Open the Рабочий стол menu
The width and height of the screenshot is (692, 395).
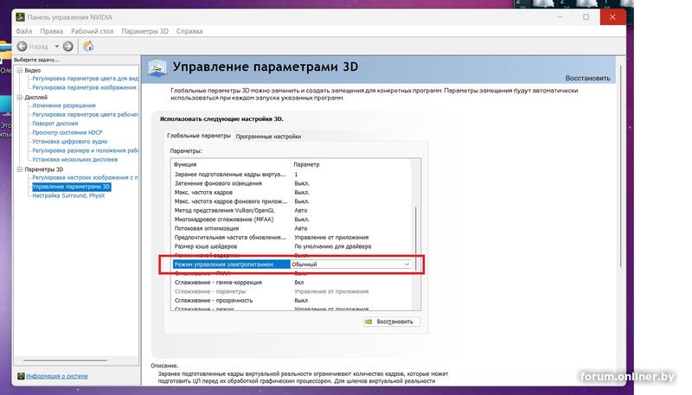pyautogui.click(x=93, y=31)
